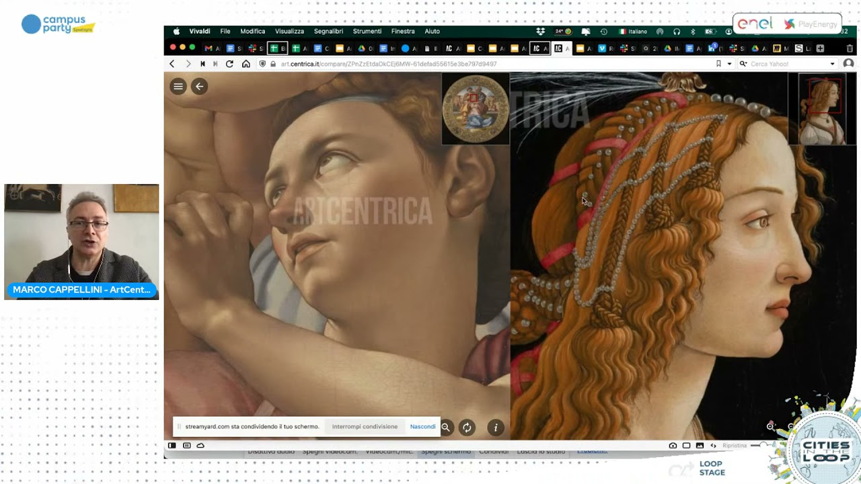The width and height of the screenshot is (861, 484).
Task: Open the File menu
Action: point(225,32)
